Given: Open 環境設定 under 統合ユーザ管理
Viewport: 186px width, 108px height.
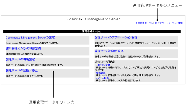Looking at the screenshot, I should coord(101,73).
